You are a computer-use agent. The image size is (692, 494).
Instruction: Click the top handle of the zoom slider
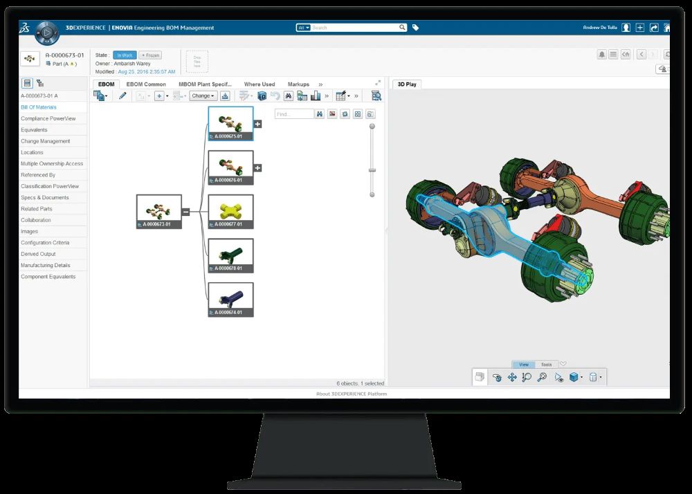(372, 127)
